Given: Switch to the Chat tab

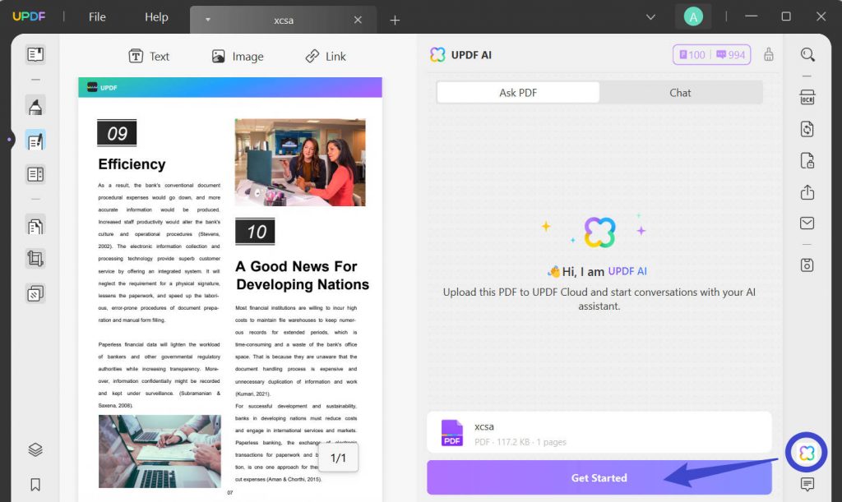Looking at the screenshot, I should 681,92.
